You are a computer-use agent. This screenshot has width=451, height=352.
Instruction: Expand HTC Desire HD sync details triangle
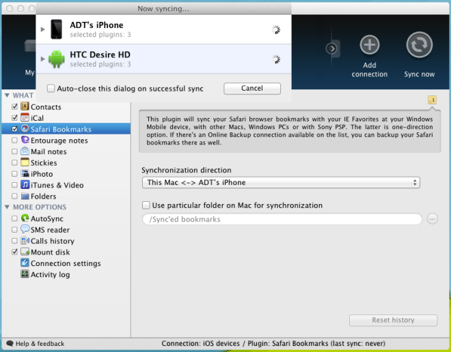click(x=42, y=59)
